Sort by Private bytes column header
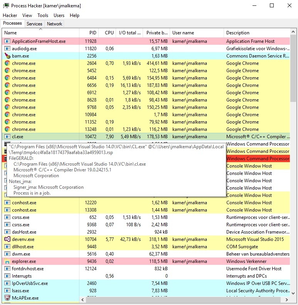The width and height of the screenshot is (298, 305). (x=157, y=33)
